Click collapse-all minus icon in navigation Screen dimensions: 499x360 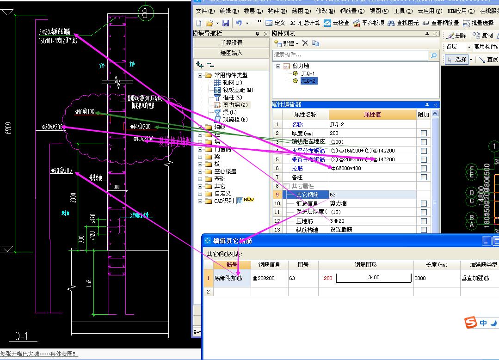pos(210,65)
